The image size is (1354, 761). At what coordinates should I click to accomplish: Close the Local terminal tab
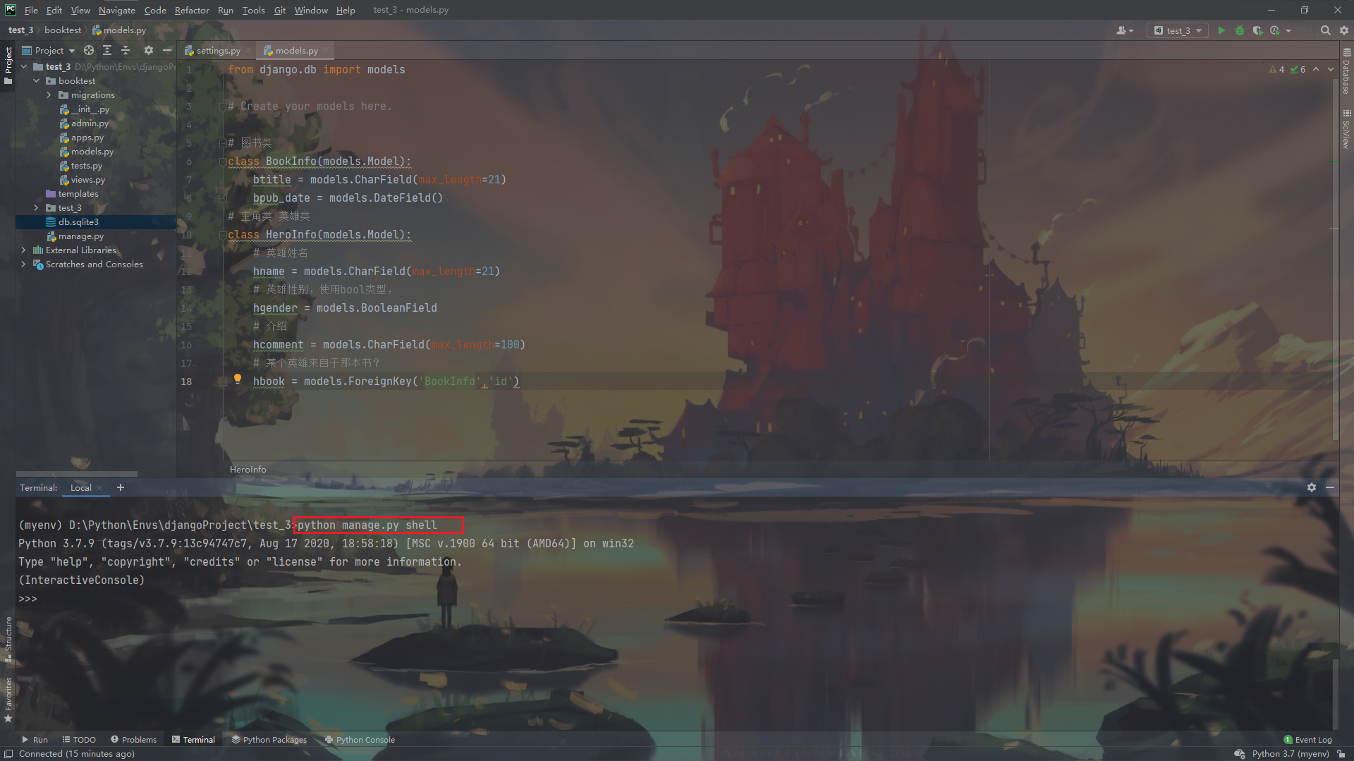100,488
